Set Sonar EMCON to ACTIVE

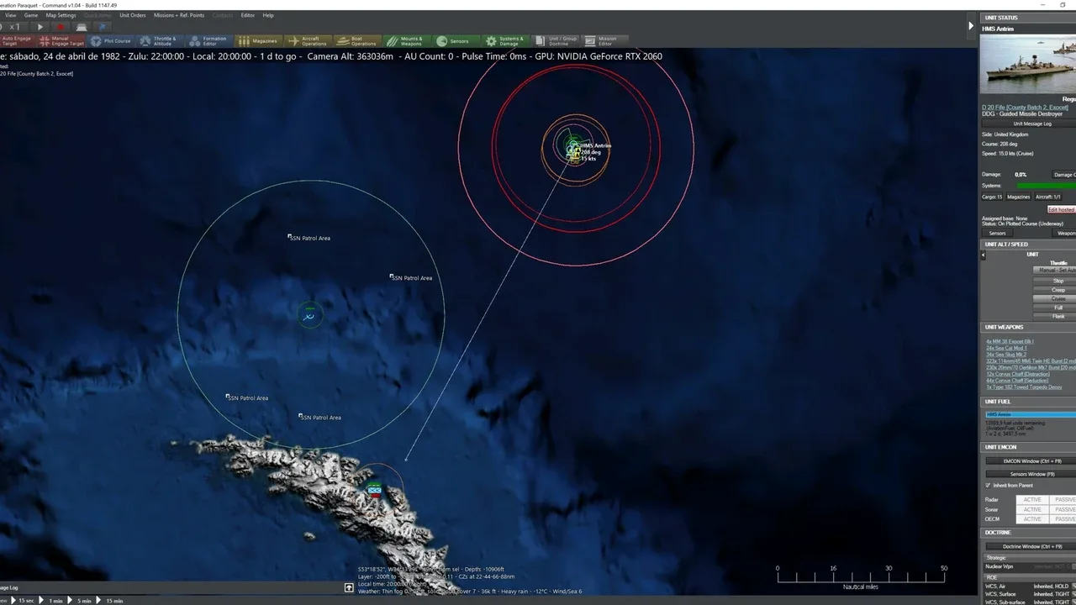(1031, 509)
